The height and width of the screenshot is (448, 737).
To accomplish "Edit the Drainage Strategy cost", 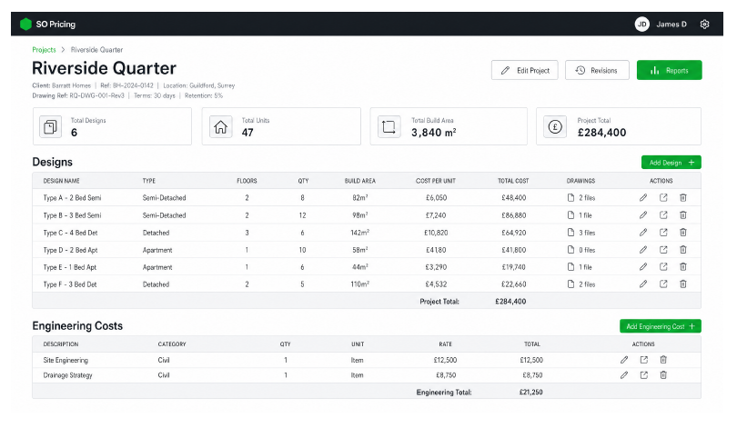I will pyautogui.click(x=624, y=375).
